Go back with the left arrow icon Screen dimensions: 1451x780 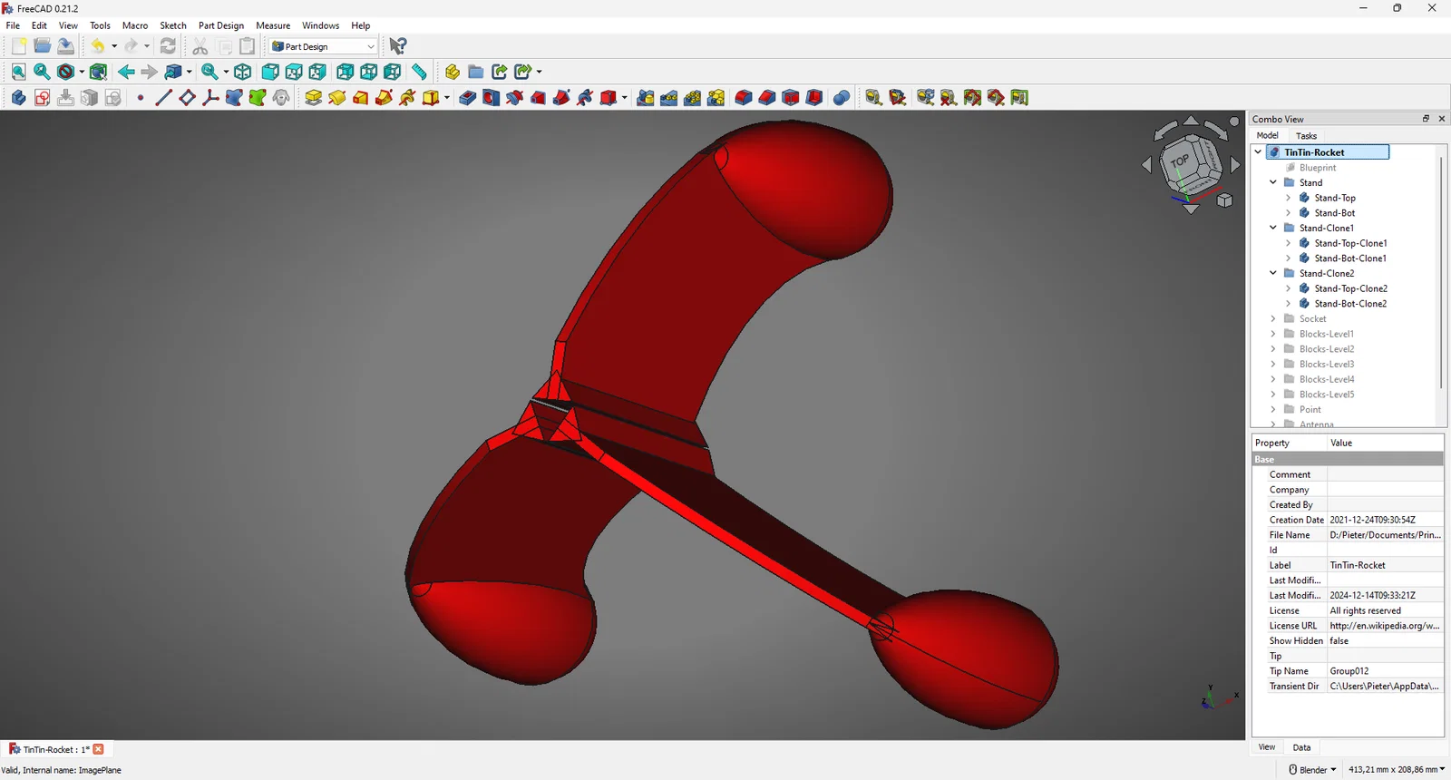[126, 72]
